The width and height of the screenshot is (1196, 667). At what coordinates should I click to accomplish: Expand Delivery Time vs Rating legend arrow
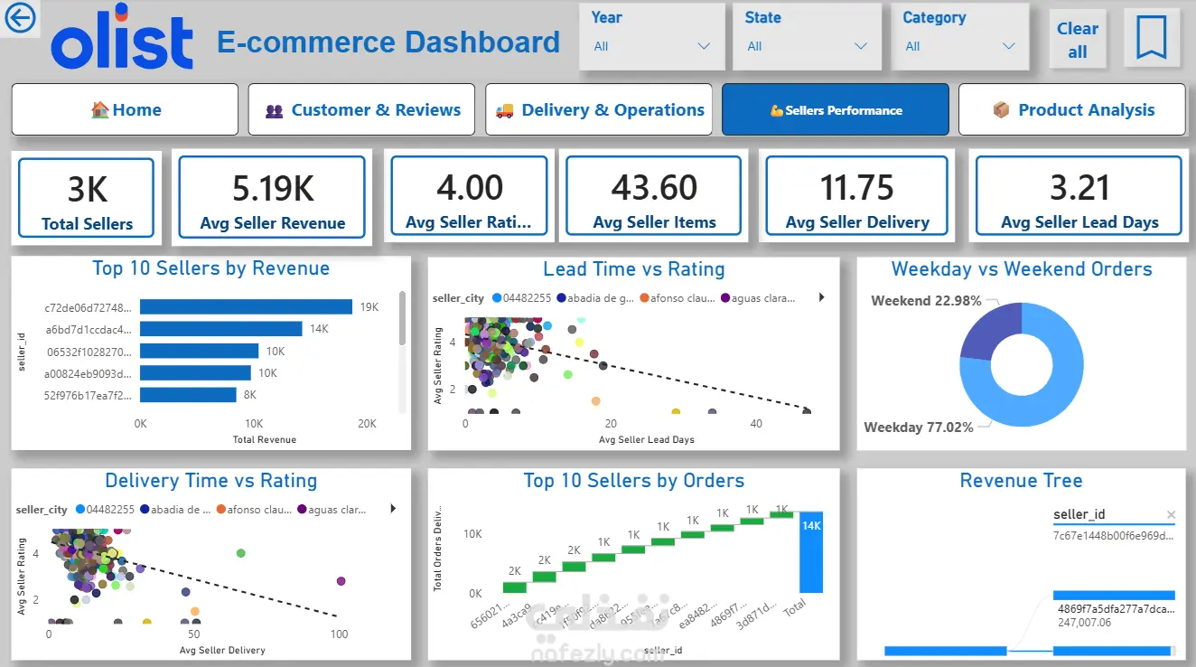(393, 509)
